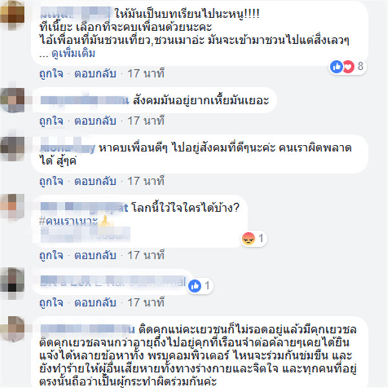Click the 17 นาที timestamp of the fifth comment

tap(146, 303)
